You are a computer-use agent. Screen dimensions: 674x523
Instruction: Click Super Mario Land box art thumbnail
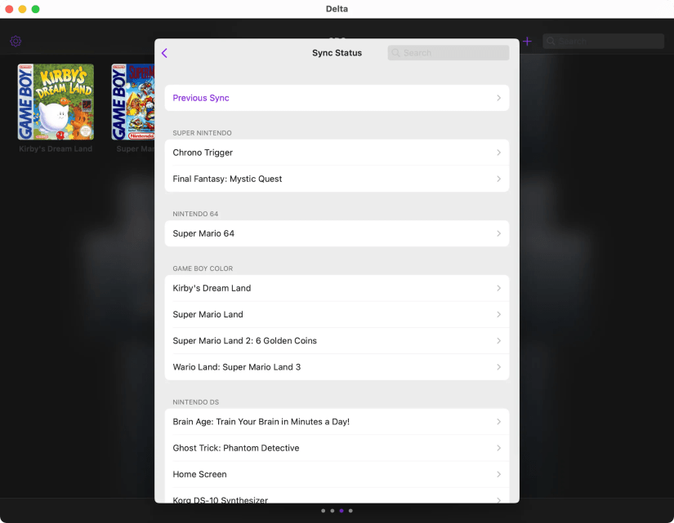(133, 102)
